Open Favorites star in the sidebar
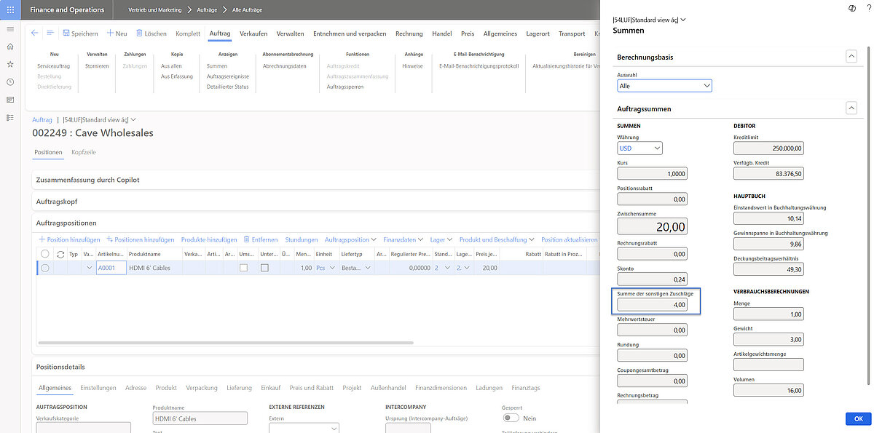Image resolution: width=874 pixels, height=433 pixels. pos(10,64)
